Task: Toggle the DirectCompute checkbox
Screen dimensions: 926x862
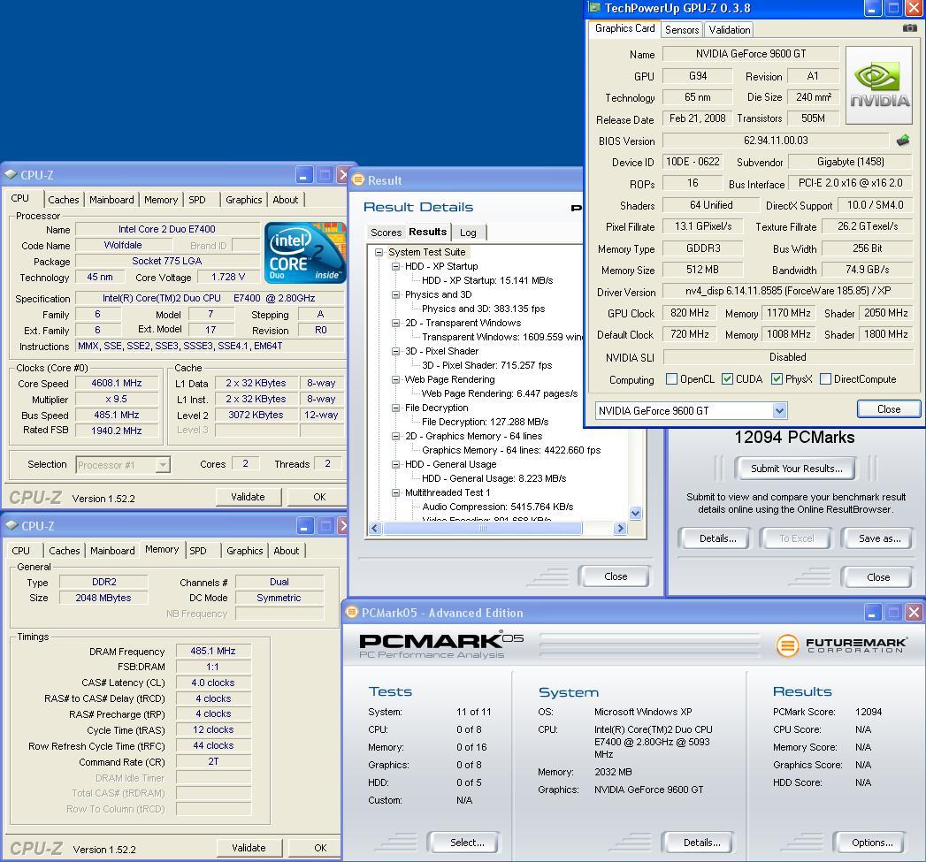Action: coord(825,379)
